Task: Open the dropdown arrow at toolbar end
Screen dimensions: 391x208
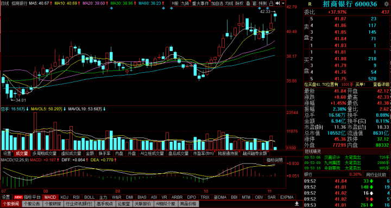Action: (x=283, y=3)
